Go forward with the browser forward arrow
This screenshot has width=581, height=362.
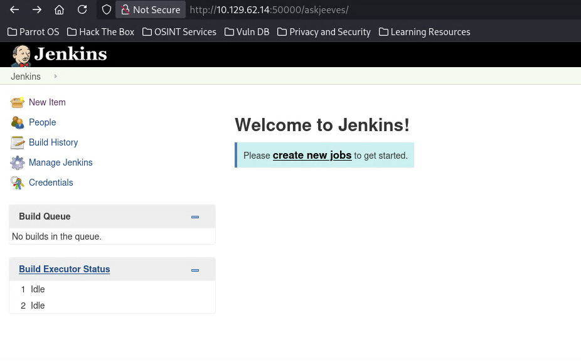pos(36,9)
